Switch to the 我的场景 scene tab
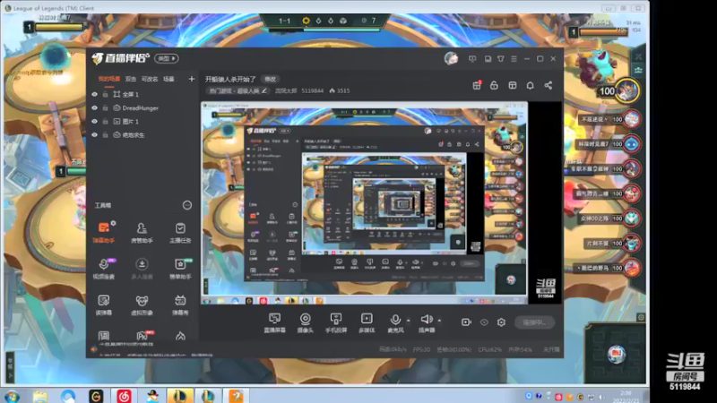Image resolution: width=717 pixels, height=403 pixels. pos(108,79)
